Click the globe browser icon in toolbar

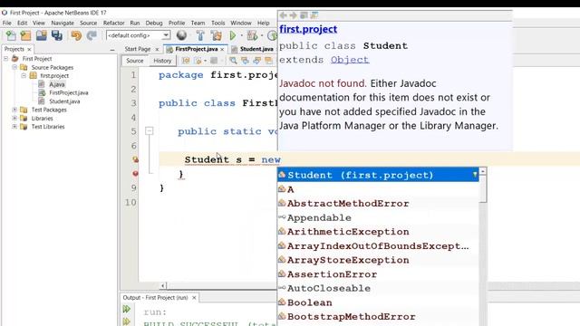(x=181, y=35)
